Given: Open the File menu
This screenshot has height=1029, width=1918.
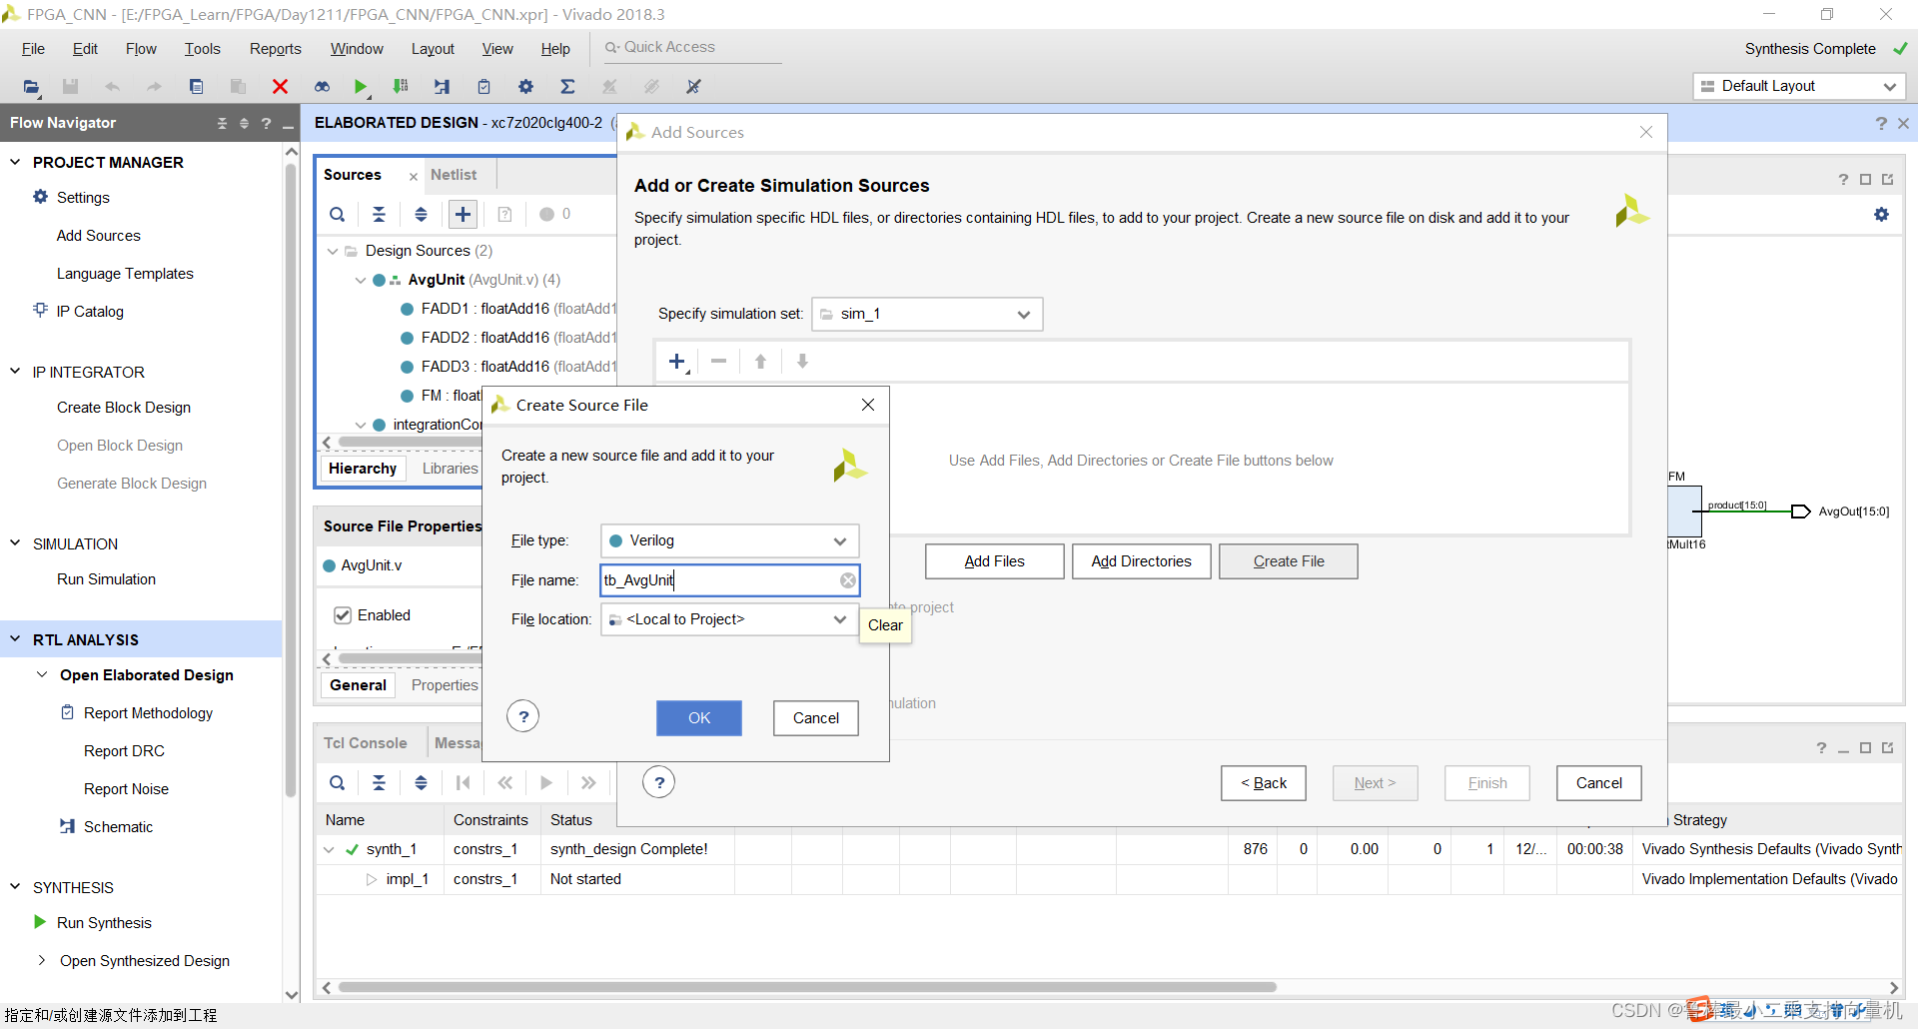Looking at the screenshot, I should [x=33, y=49].
